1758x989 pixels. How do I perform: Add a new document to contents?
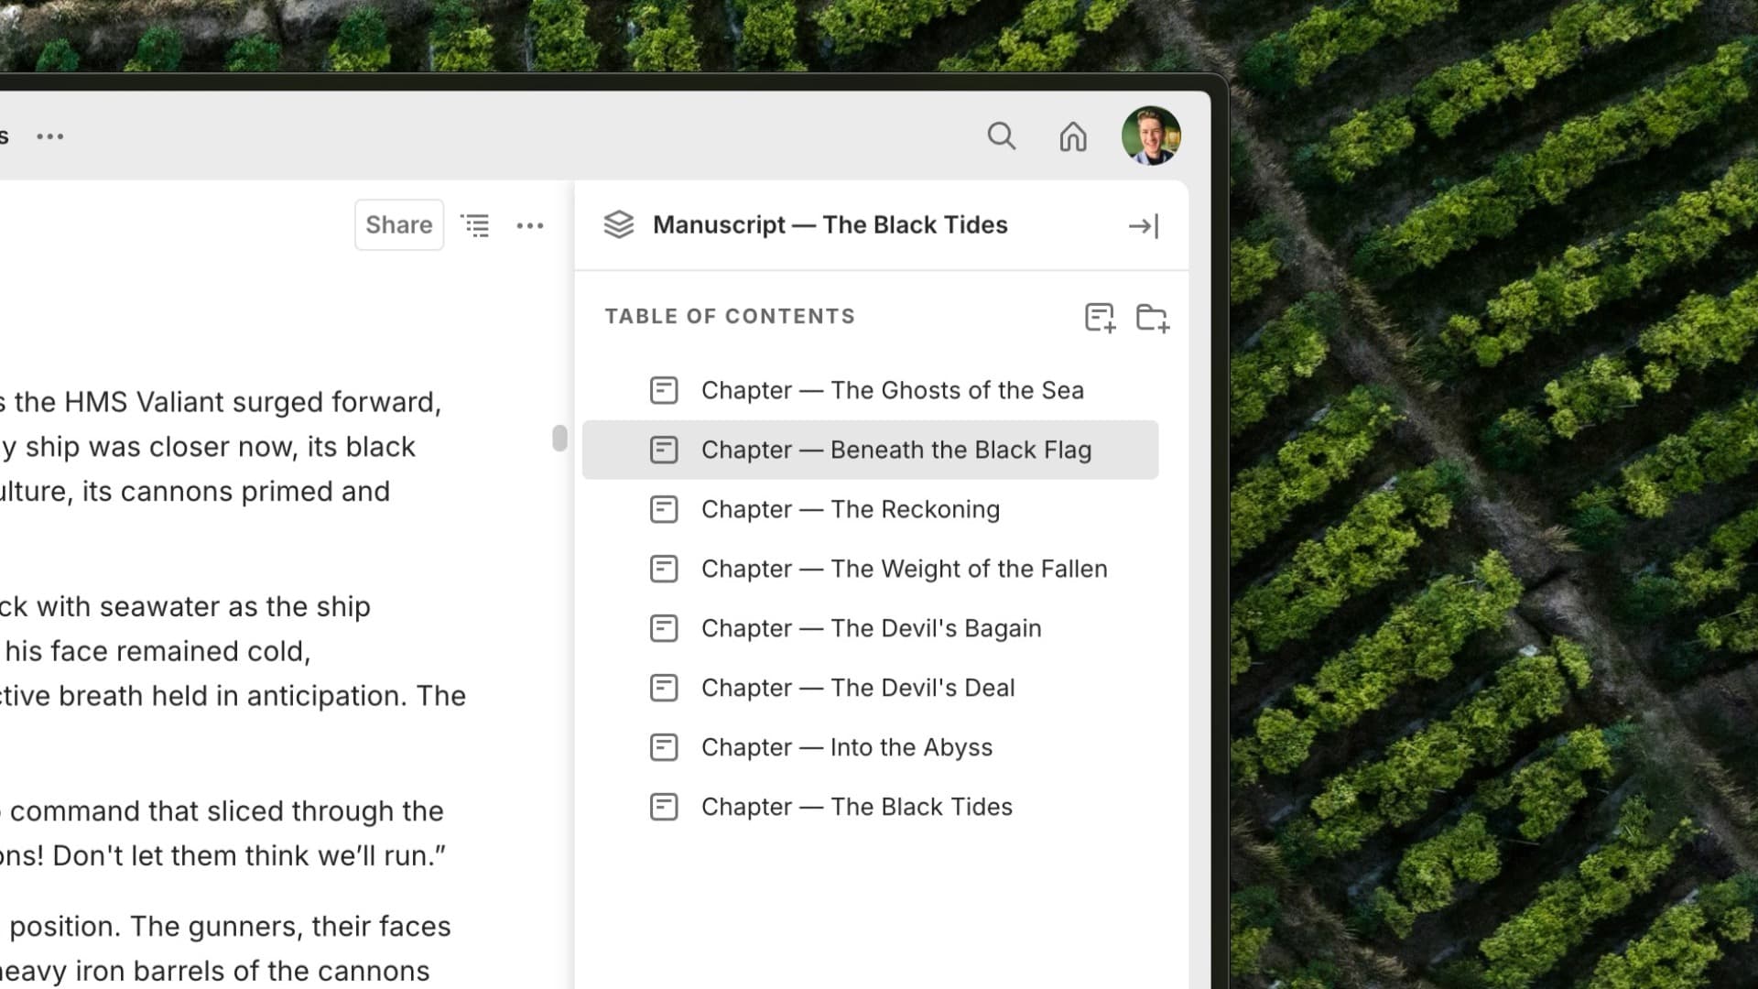pos(1100,318)
